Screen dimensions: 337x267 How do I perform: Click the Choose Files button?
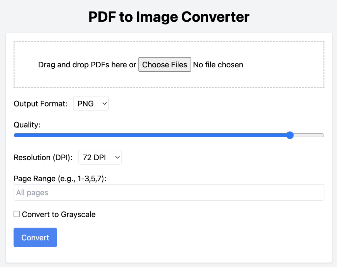pos(165,64)
